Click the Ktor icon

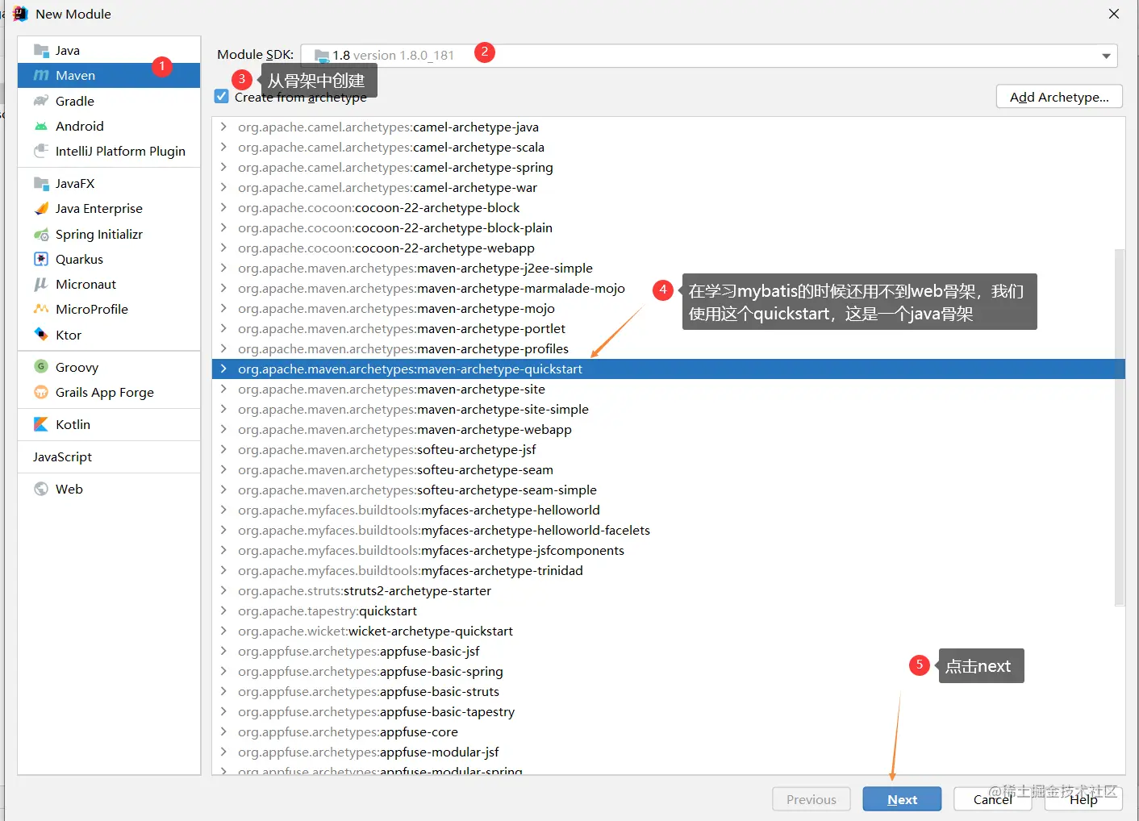click(x=41, y=335)
